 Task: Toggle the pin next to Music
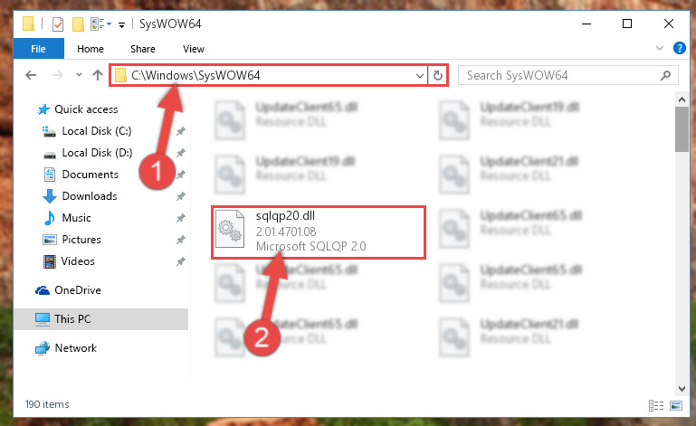point(181,218)
